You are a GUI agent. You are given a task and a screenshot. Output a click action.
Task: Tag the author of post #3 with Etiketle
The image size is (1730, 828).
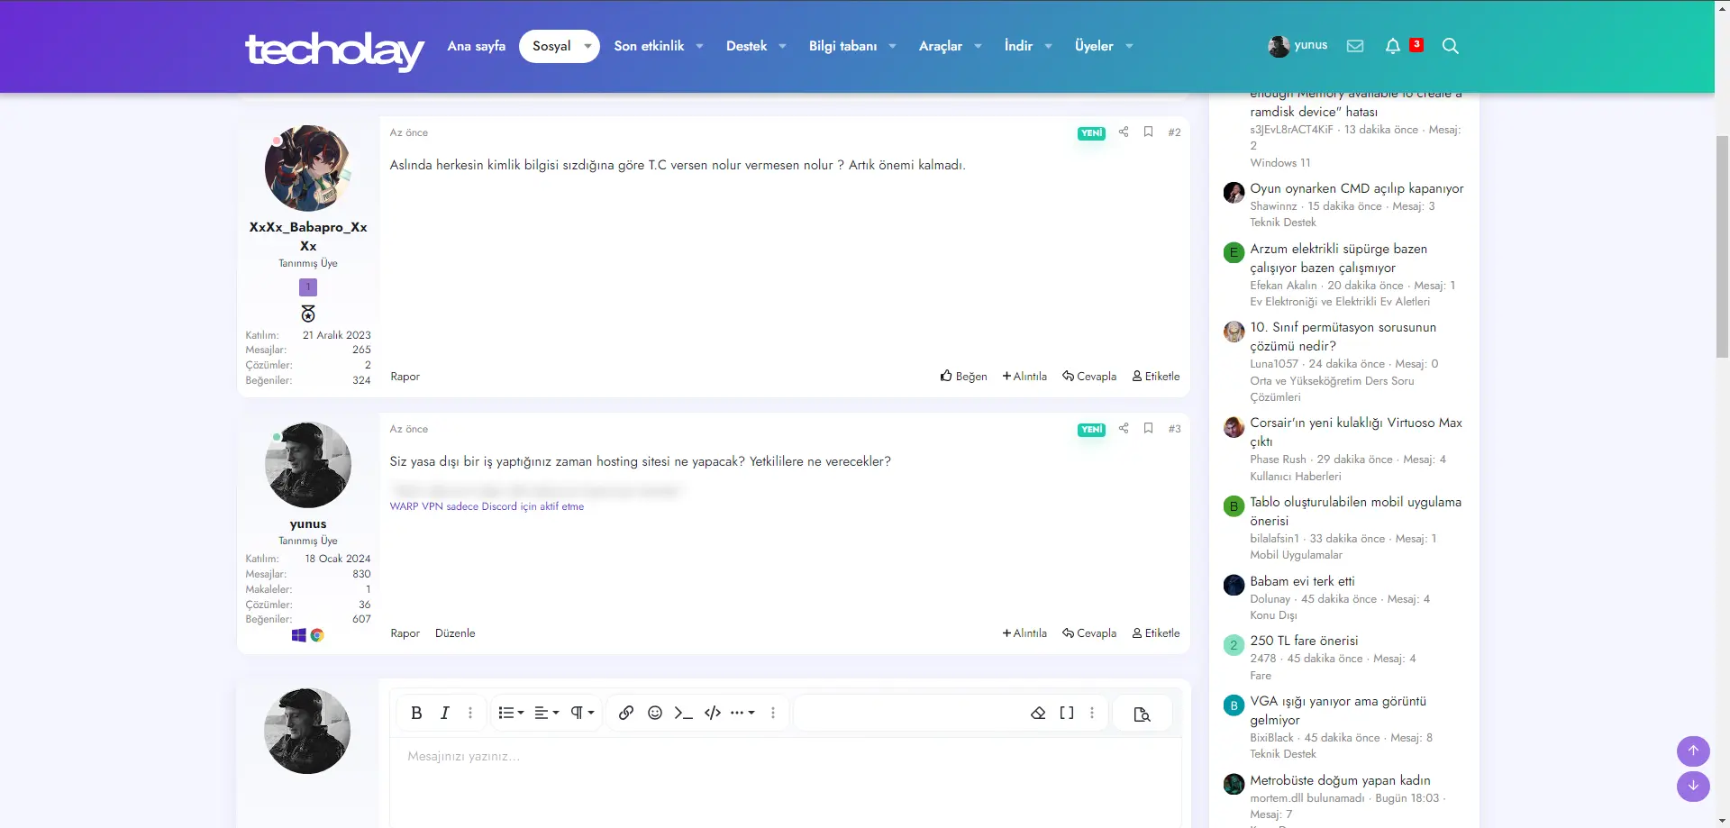1156,633
